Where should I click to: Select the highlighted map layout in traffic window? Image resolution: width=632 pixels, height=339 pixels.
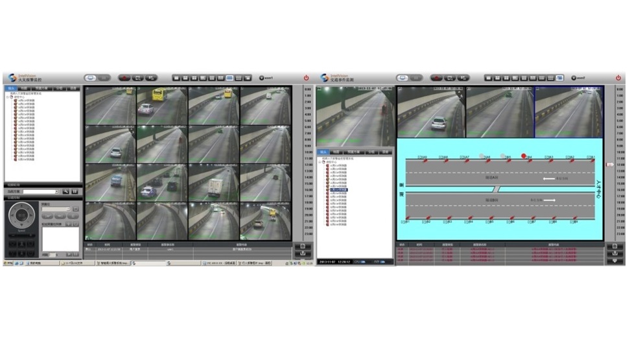pos(560,78)
